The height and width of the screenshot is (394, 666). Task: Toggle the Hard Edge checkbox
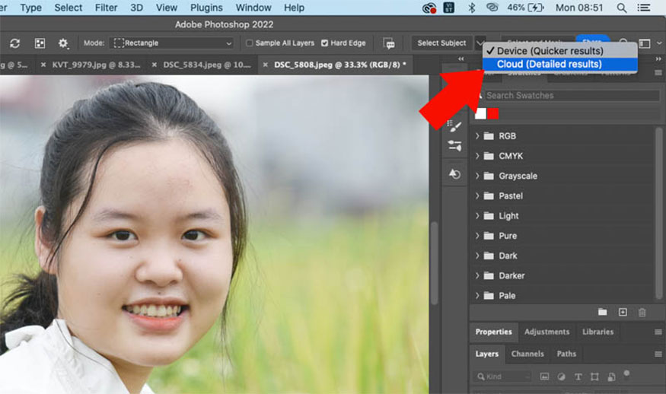tap(324, 43)
